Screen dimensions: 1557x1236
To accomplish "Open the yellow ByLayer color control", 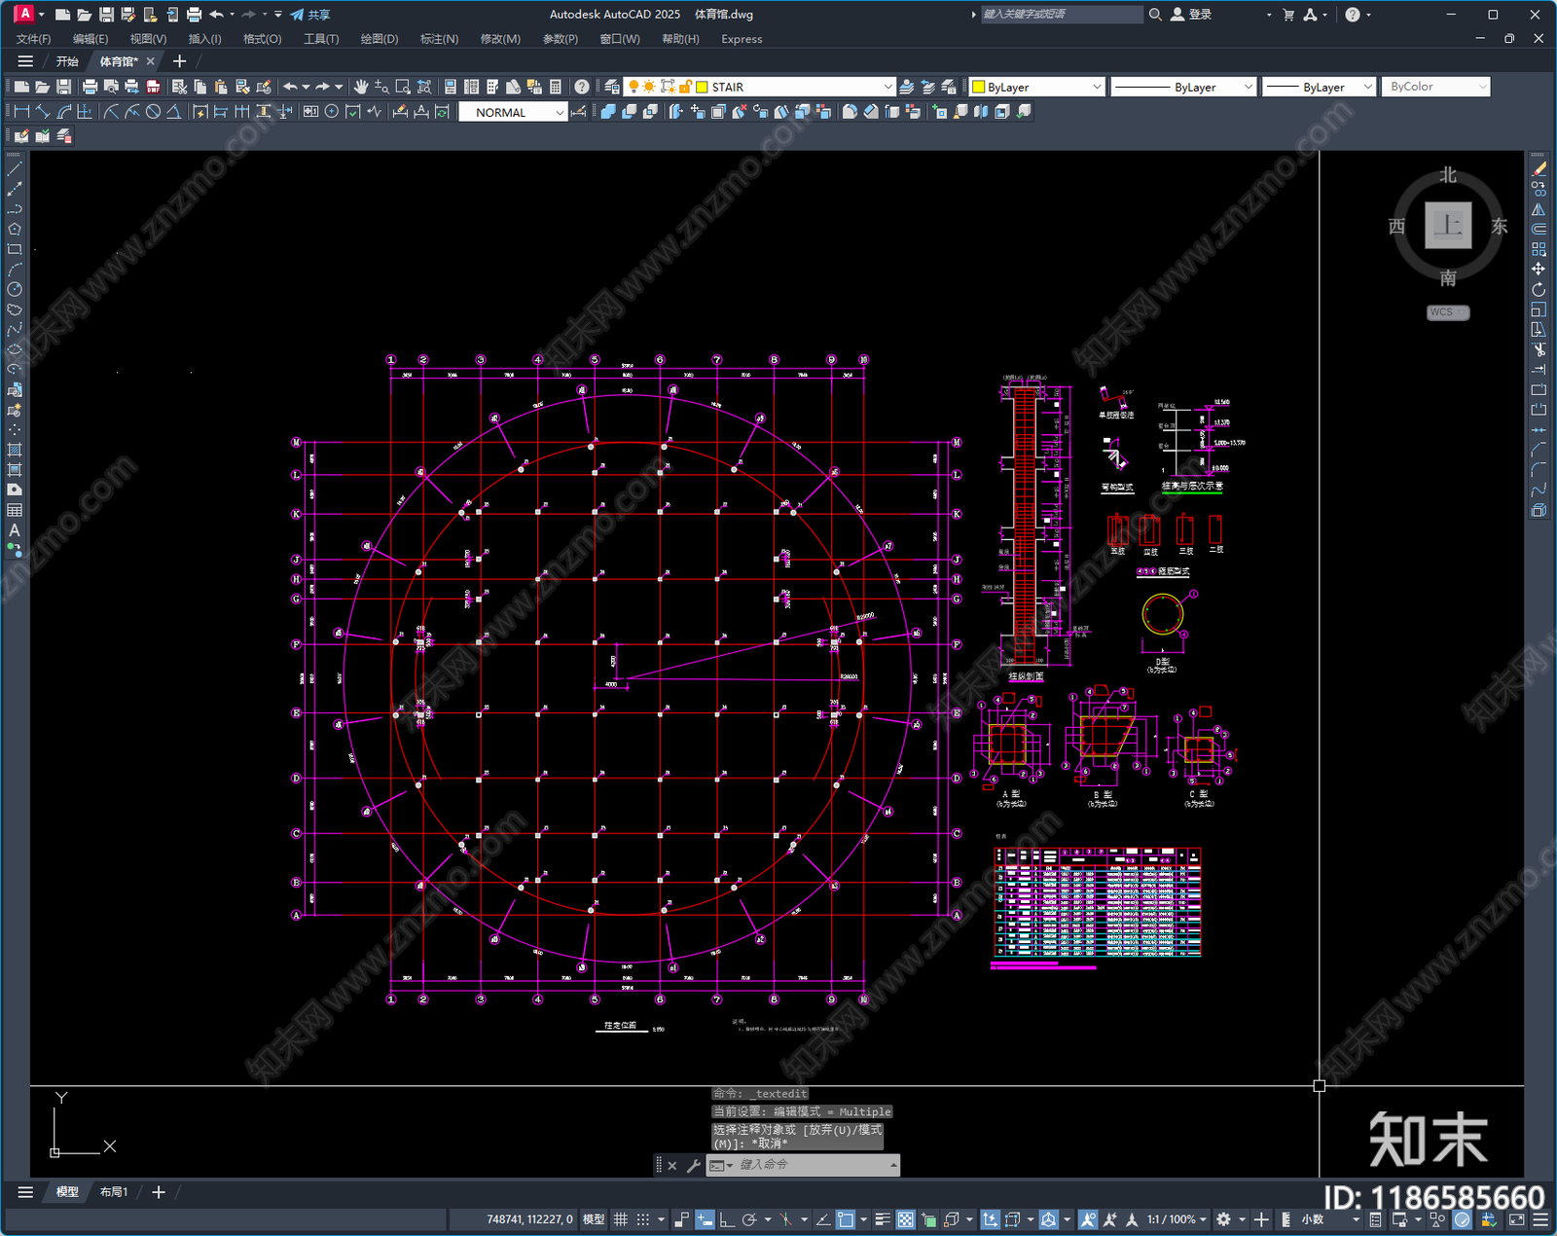I will (1037, 87).
